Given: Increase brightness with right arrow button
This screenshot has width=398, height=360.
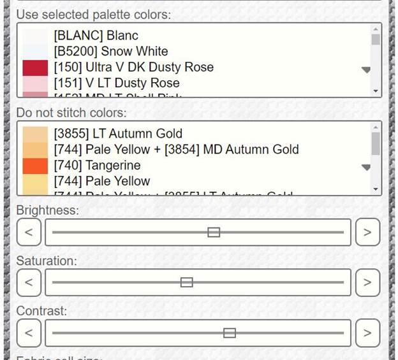Looking at the screenshot, I should click(367, 232).
